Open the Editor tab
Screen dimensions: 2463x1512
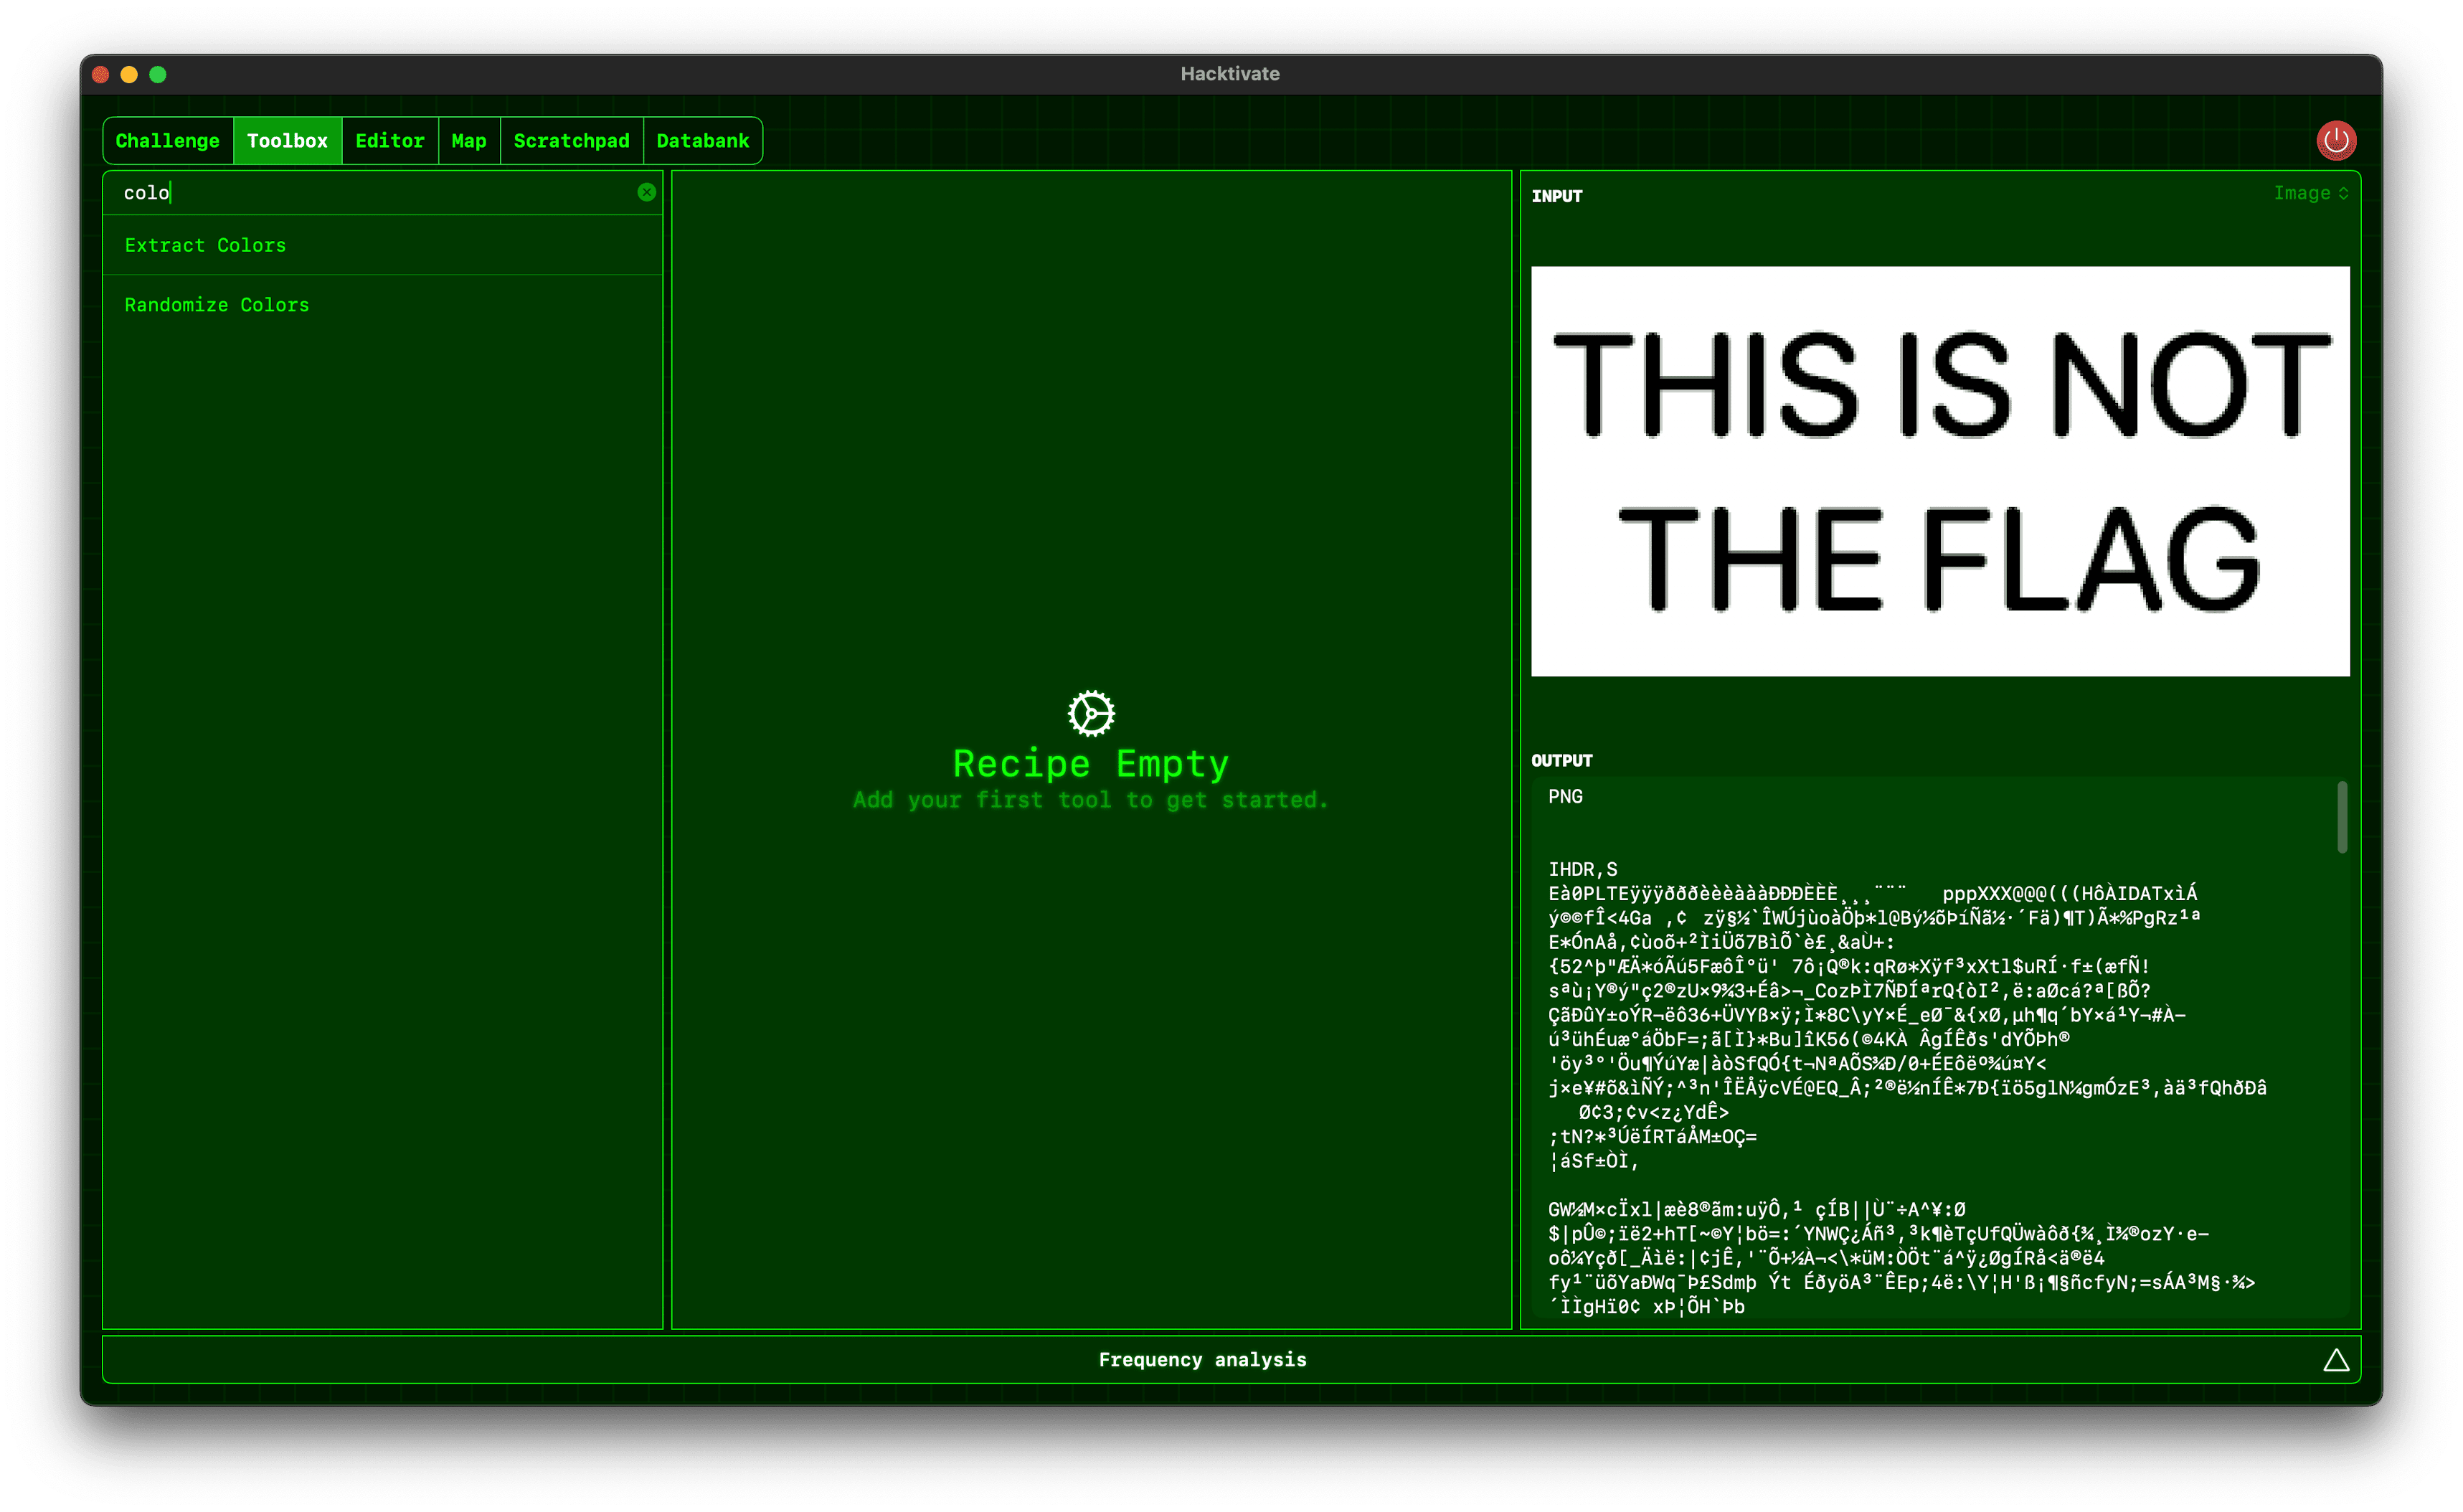(x=389, y=141)
